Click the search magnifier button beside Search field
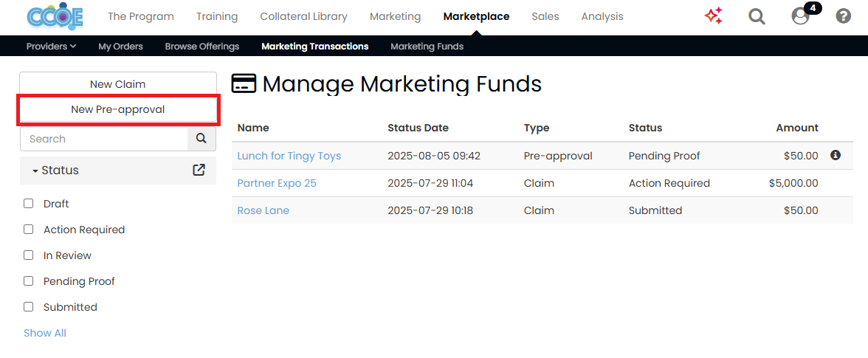Screen dimensions: 868x358 tap(201, 138)
